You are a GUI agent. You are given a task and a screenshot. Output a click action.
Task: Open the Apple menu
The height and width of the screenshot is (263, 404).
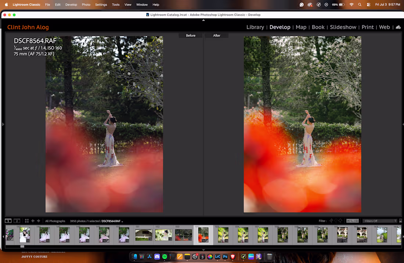6,5
